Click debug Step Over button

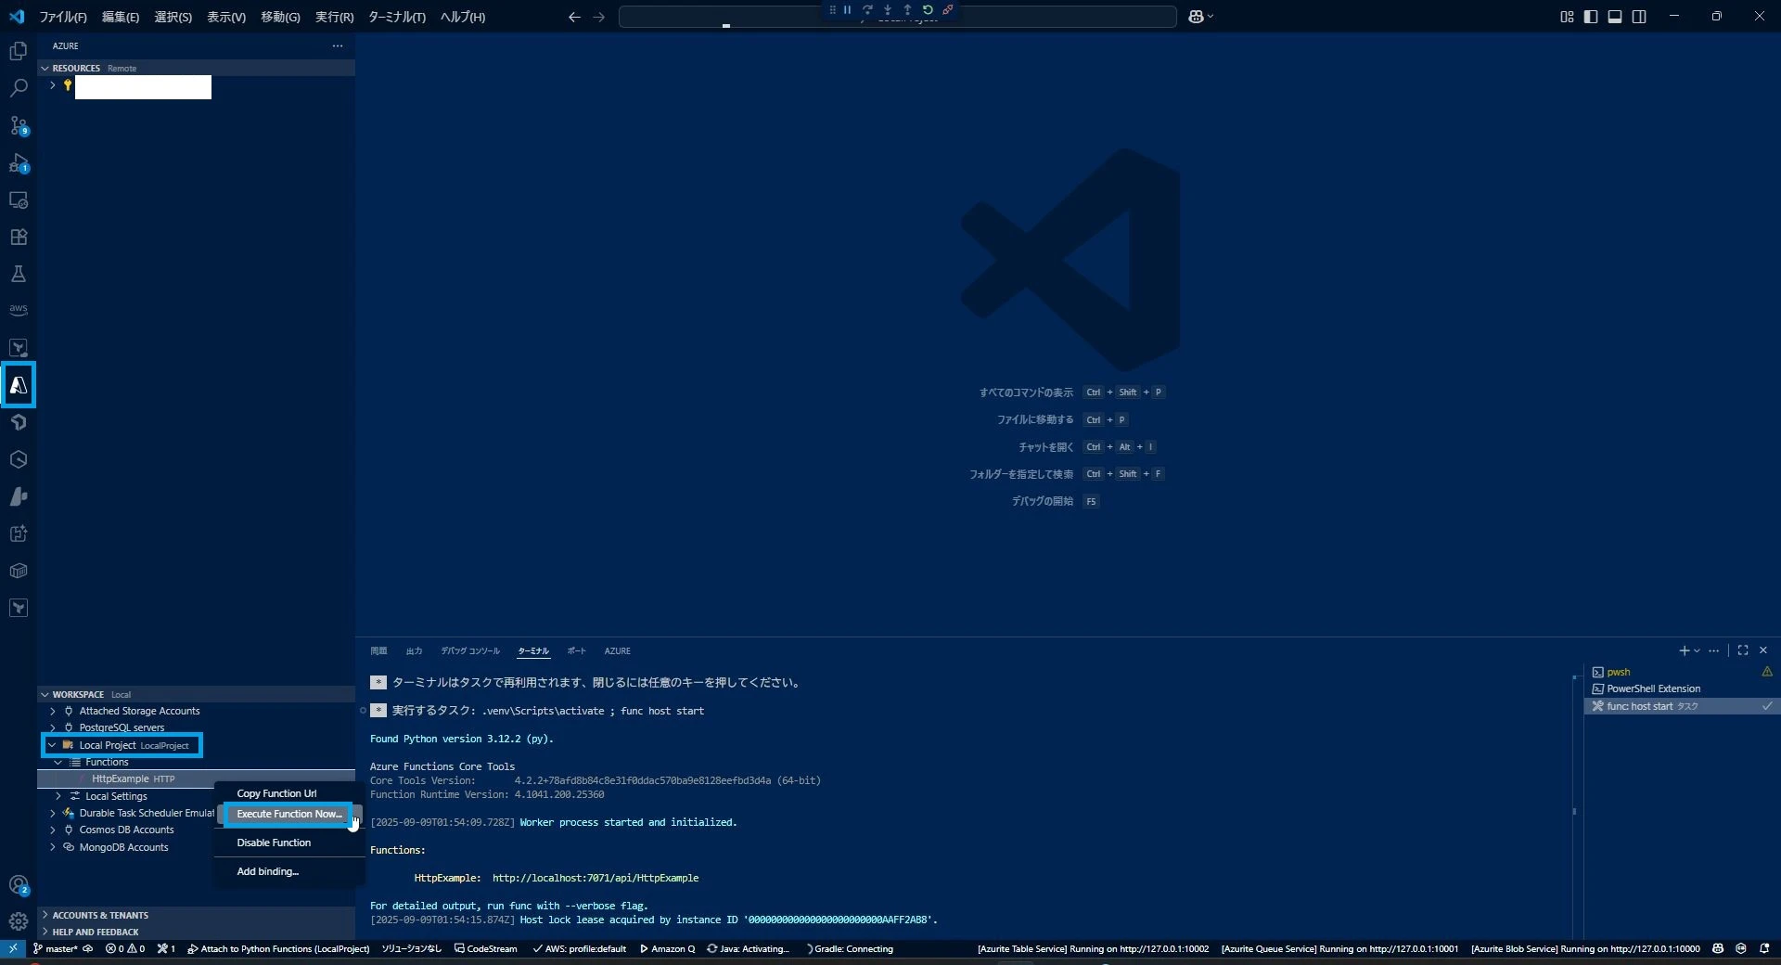(x=867, y=9)
